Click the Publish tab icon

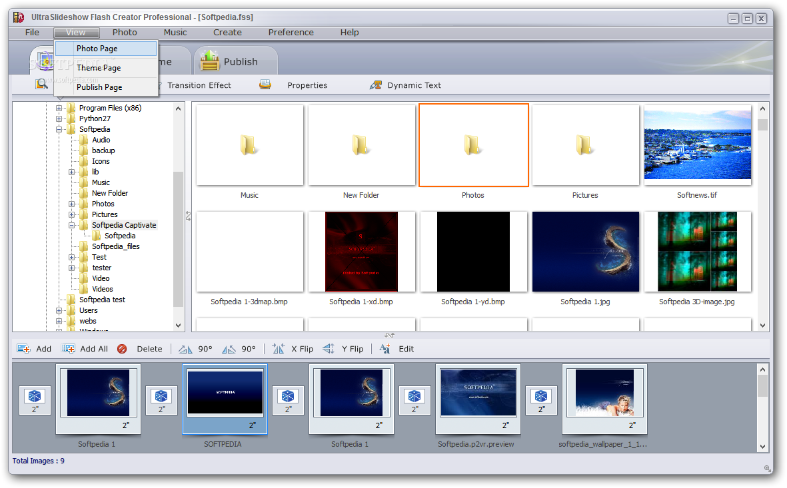(210, 61)
